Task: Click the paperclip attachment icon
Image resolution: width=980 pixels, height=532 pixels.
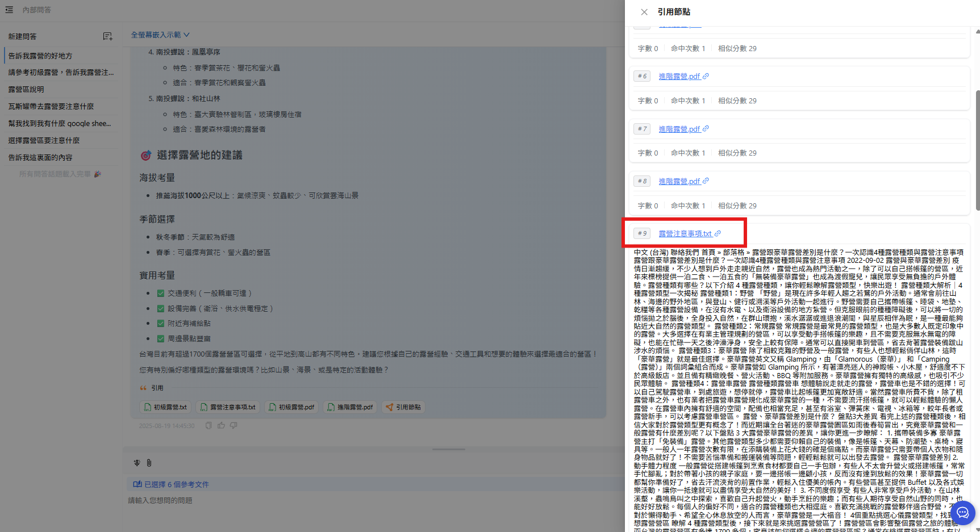Action: (149, 463)
